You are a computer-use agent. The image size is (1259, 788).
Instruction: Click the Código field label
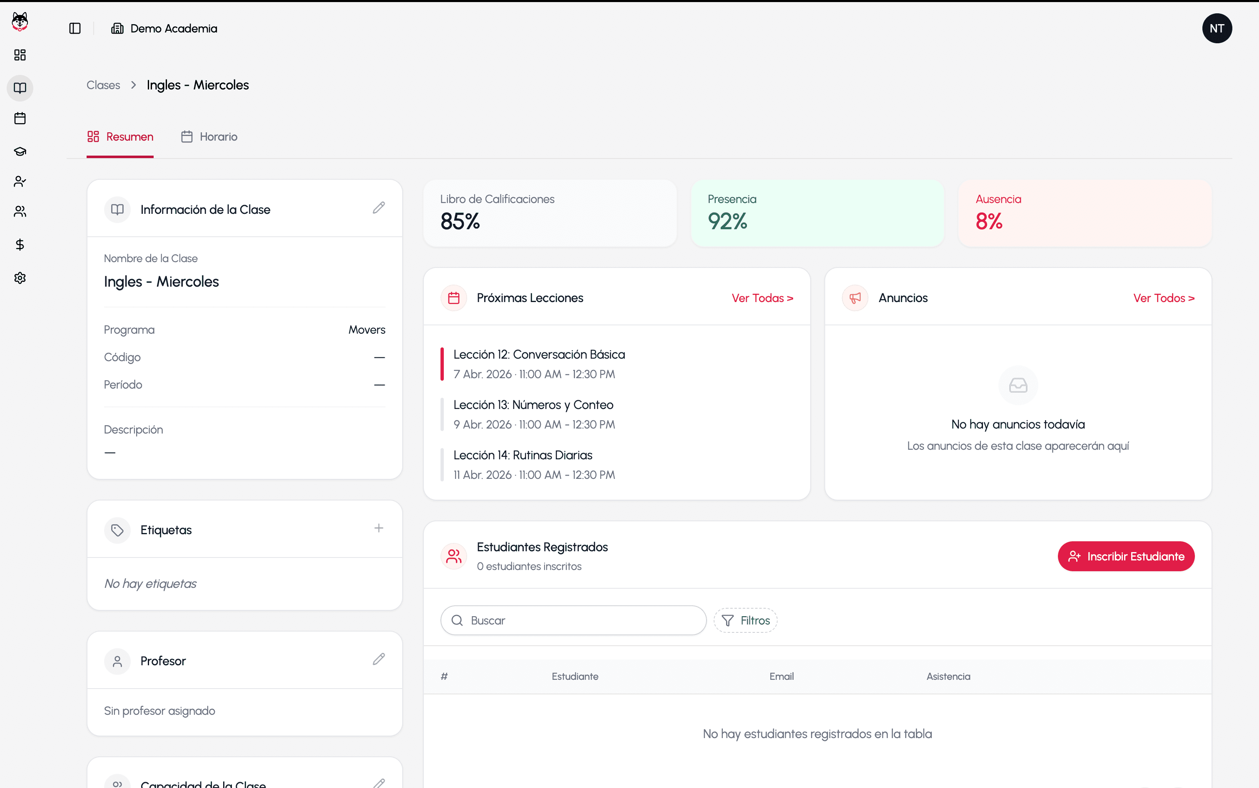click(x=122, y=357)
